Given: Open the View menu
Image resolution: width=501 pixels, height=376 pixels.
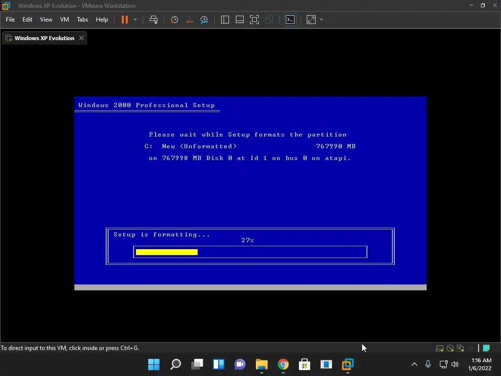Looking at the screenshot, I should tap(46, 20).
